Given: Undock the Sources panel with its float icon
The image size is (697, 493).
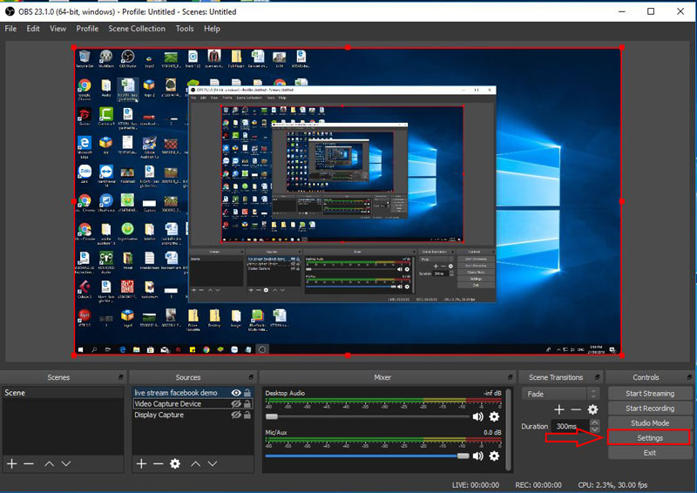Looking at the screenshot, I should click(251, 377).
